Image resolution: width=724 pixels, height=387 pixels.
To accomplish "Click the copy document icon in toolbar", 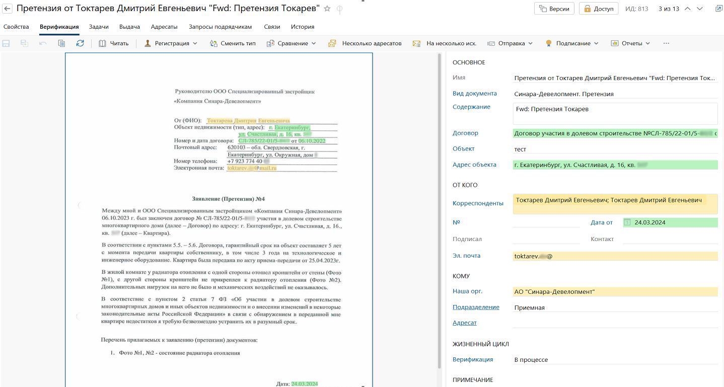I will (61, 43).
